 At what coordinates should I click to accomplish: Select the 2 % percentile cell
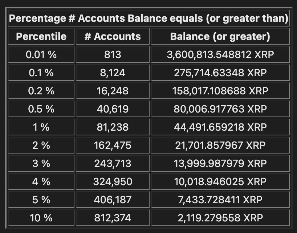coord(41,145)
